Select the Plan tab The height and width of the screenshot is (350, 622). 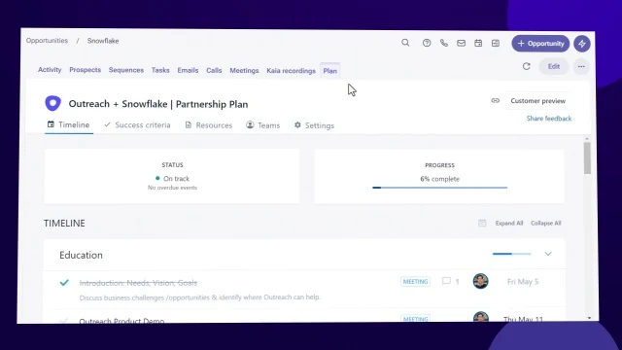[x=330, y=71]
